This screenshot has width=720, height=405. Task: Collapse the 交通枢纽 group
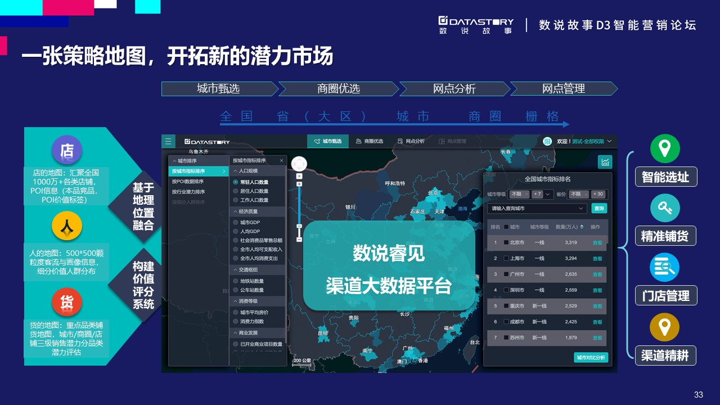[258, 270]
